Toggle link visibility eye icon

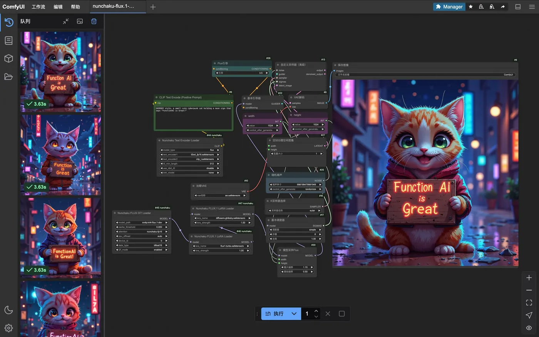coord(529,328)
